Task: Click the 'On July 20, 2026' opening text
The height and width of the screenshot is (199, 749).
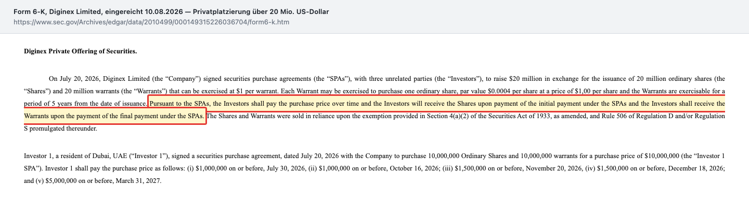Action: click(x=73, y=79)
